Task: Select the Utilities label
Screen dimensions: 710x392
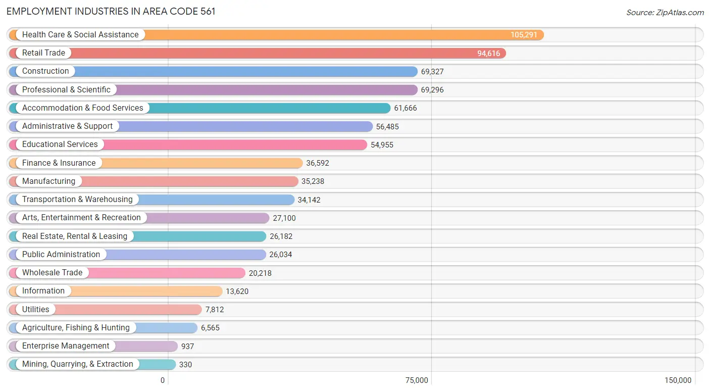Action: (36, 309)
